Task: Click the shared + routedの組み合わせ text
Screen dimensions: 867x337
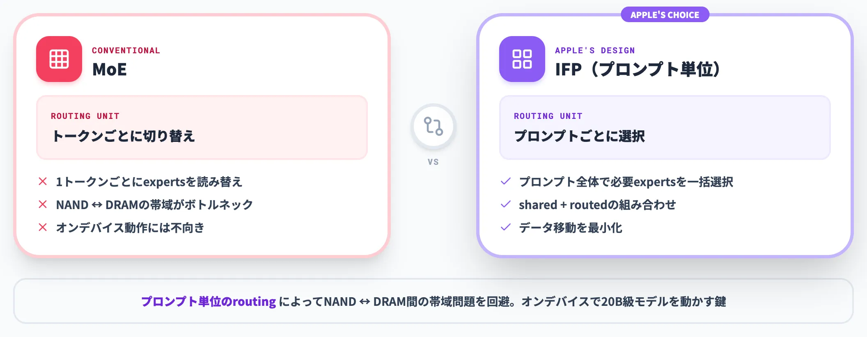Action: pyautogui.click(x=597, y=205)
